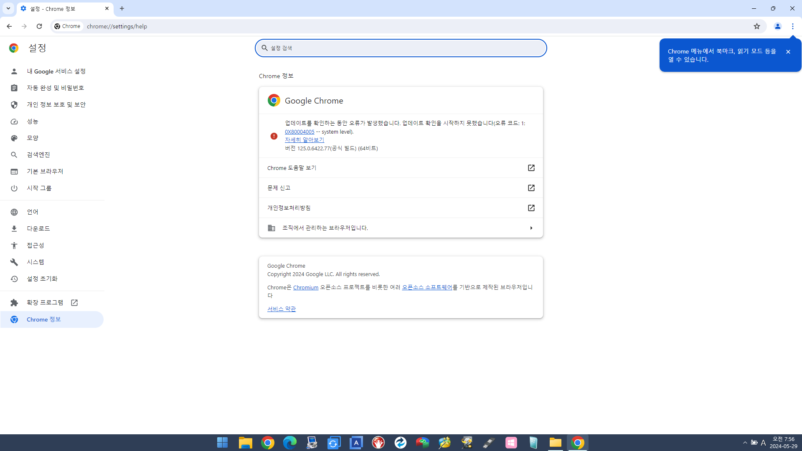
Task: Click the 자세히 알아보기 link
Action: [x=305, y=140]
